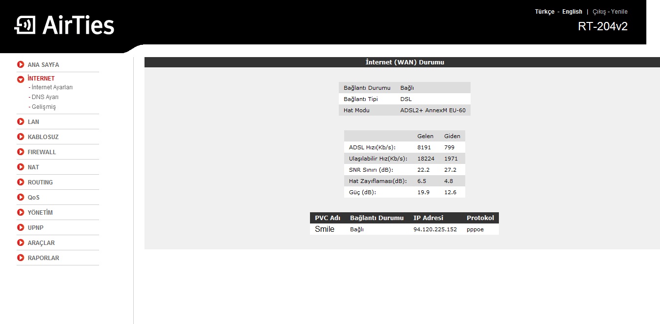Open Gelişmiş submenu under İnternet

[43, 107]
